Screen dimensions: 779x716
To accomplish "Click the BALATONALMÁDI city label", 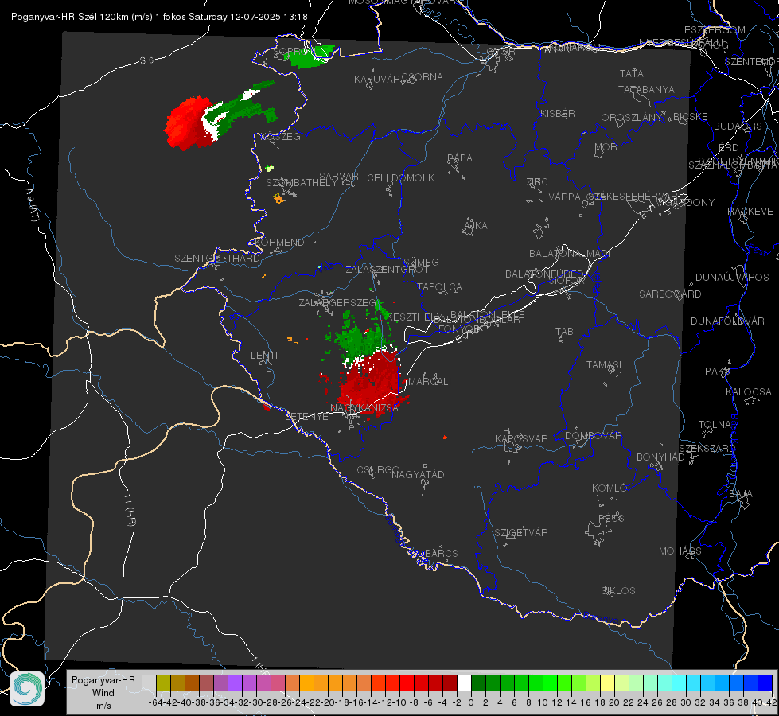I will pyautogui.click(x=570, y=254).
